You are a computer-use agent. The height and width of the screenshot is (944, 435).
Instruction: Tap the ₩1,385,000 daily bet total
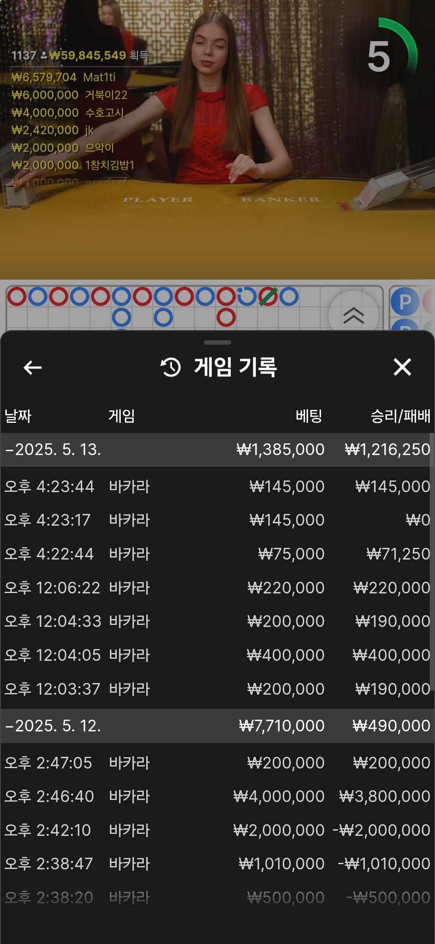pos(280,450)
